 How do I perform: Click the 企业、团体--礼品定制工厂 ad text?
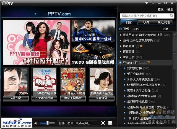[76, 123]
